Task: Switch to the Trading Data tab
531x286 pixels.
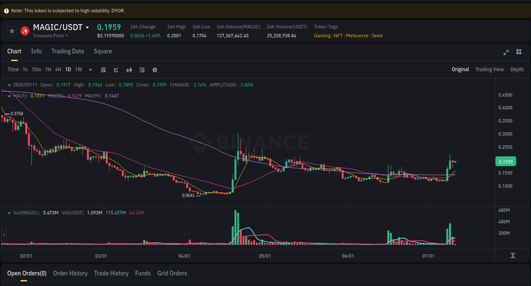Action: [68, 51]
